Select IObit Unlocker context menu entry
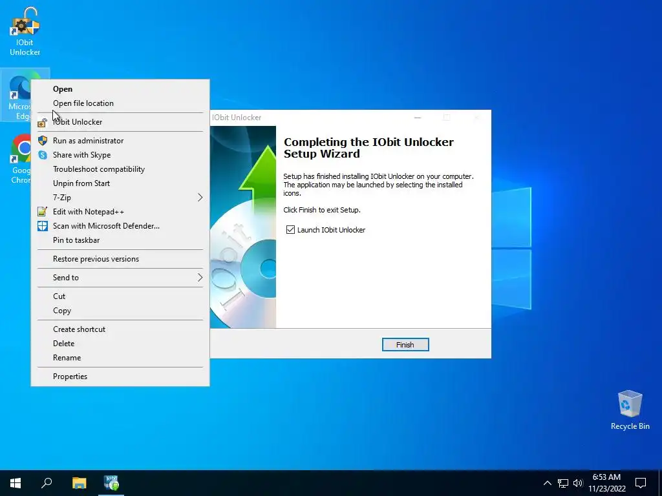 tap(120, 122)
